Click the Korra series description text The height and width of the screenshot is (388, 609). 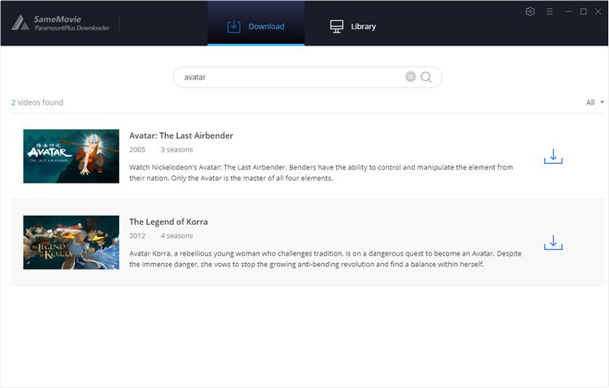(x=325, y=258)
